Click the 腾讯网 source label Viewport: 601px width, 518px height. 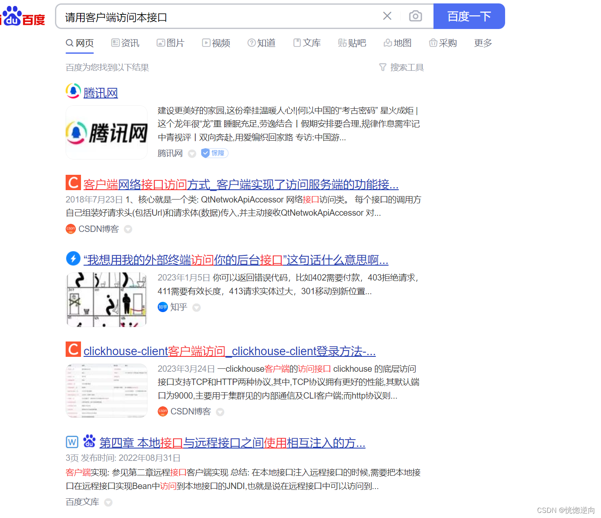click(x=170, y=153)
